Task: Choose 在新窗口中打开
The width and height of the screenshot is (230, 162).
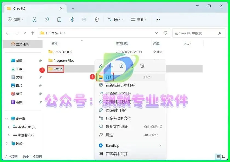Action: [130, 94]
